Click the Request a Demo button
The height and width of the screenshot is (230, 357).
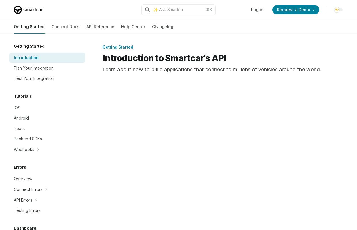(296, 10)
